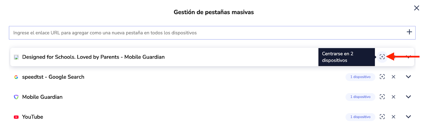This screenshot has width=428, height=136.
Task: Focus the YouTube tab on devices
Action: [382, 117]
